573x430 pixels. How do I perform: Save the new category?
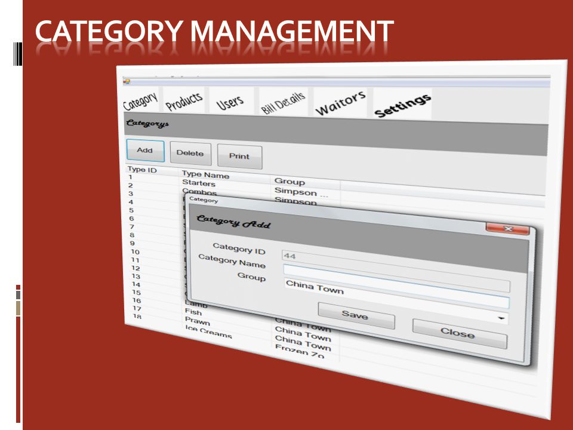(x=356, y=315)
